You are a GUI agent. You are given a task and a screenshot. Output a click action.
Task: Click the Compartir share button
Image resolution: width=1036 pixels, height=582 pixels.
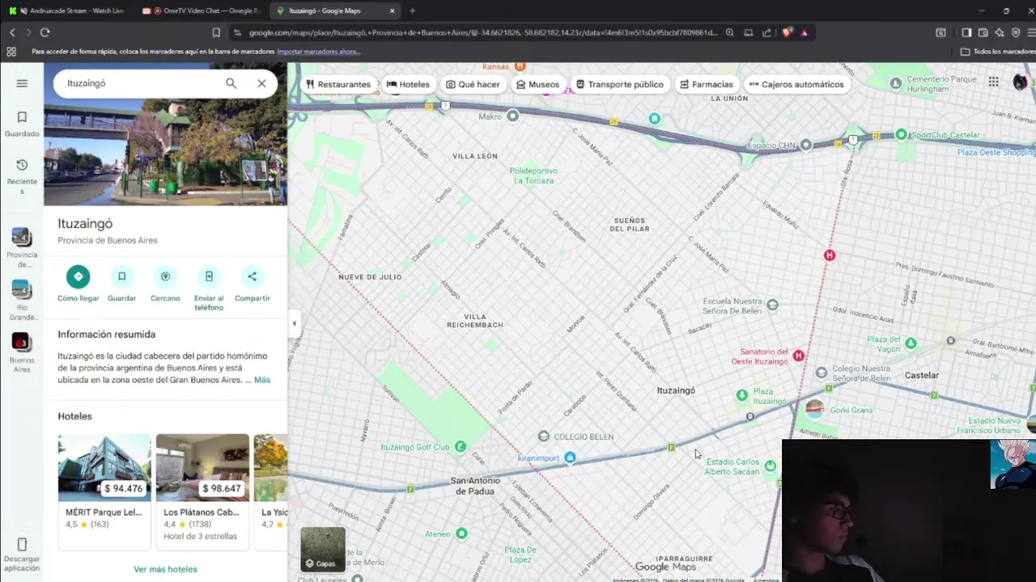pyautogui.click(x=252, y=284)
